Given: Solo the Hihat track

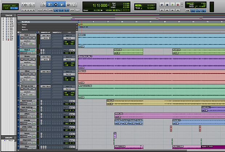Looking at the screenshot, I should click(30, 74).
